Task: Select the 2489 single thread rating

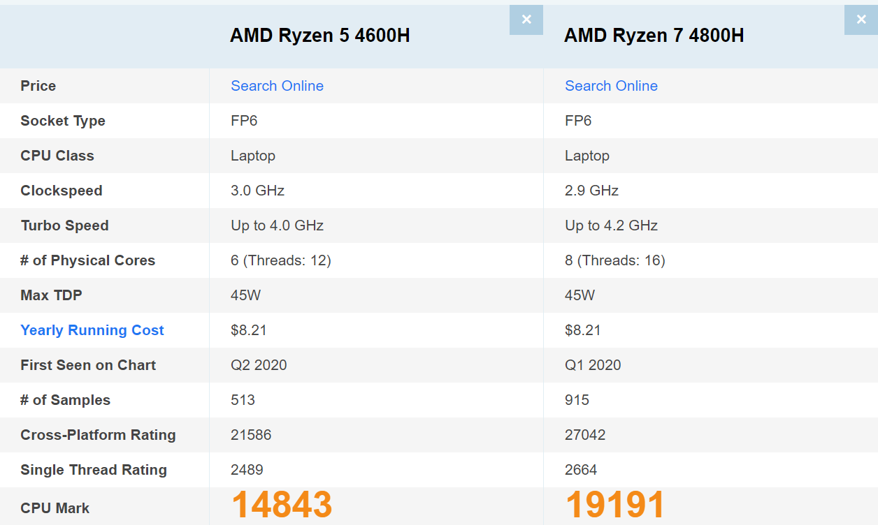Action: [x=247, y=470]
